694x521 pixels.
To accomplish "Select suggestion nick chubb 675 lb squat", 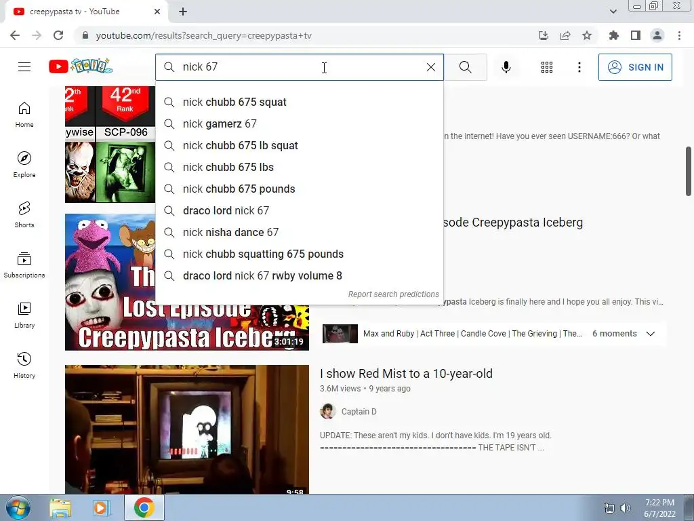I will [x=300, y=145].
